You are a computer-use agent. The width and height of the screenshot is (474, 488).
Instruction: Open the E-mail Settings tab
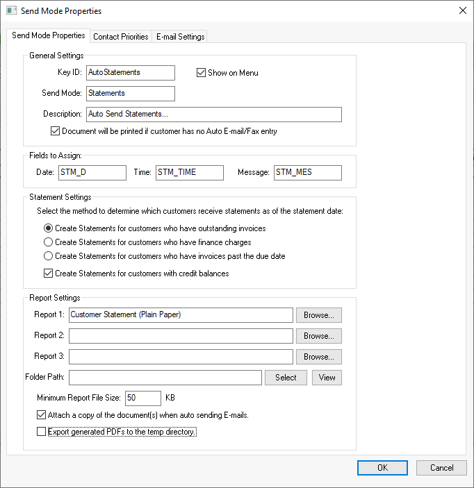180,37
